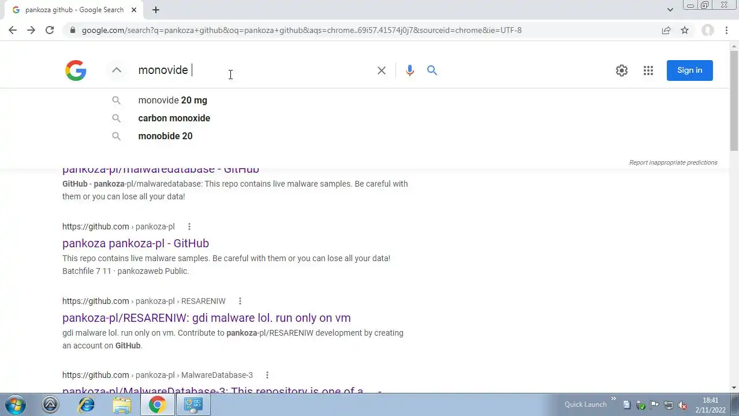Start voice search with microphone icon
Image resolution: width=739 pixels, height=416 pixels.
pyautogui.click(x=410, y=70)
